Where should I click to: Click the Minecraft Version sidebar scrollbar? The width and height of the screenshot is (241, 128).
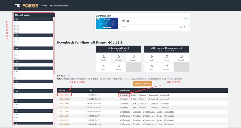click(x=54, y=46)
